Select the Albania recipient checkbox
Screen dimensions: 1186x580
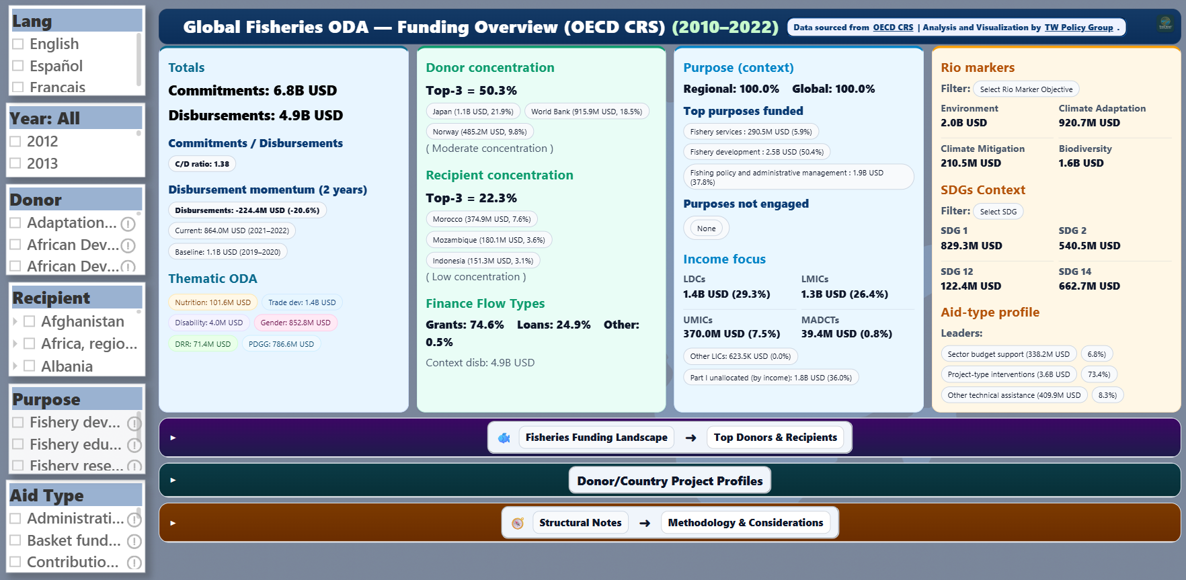(x=30, y=366)
